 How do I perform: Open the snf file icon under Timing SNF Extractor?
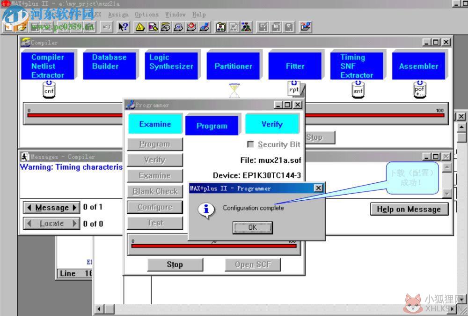tap(358, 89)
